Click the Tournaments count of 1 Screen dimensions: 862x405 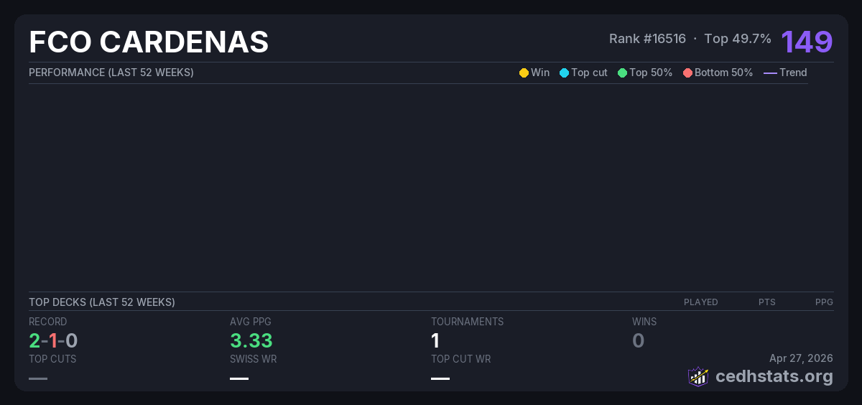click(435, 340)
